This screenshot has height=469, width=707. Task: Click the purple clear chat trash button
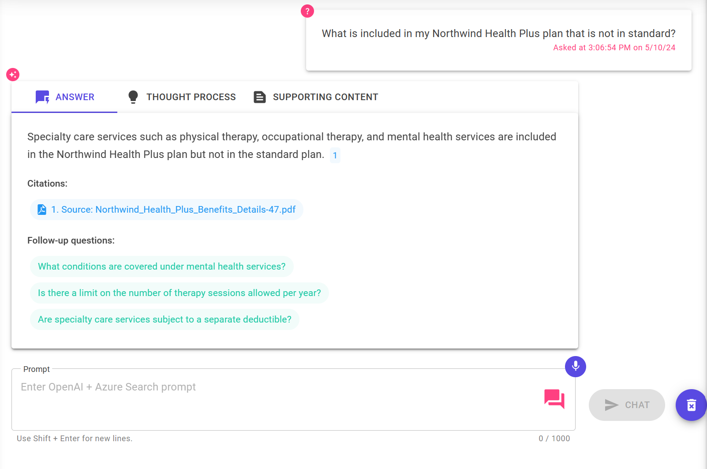pos(691,405)
